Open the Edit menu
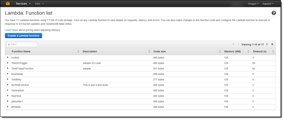The image size is (284, 120). [x=39, y=4]
